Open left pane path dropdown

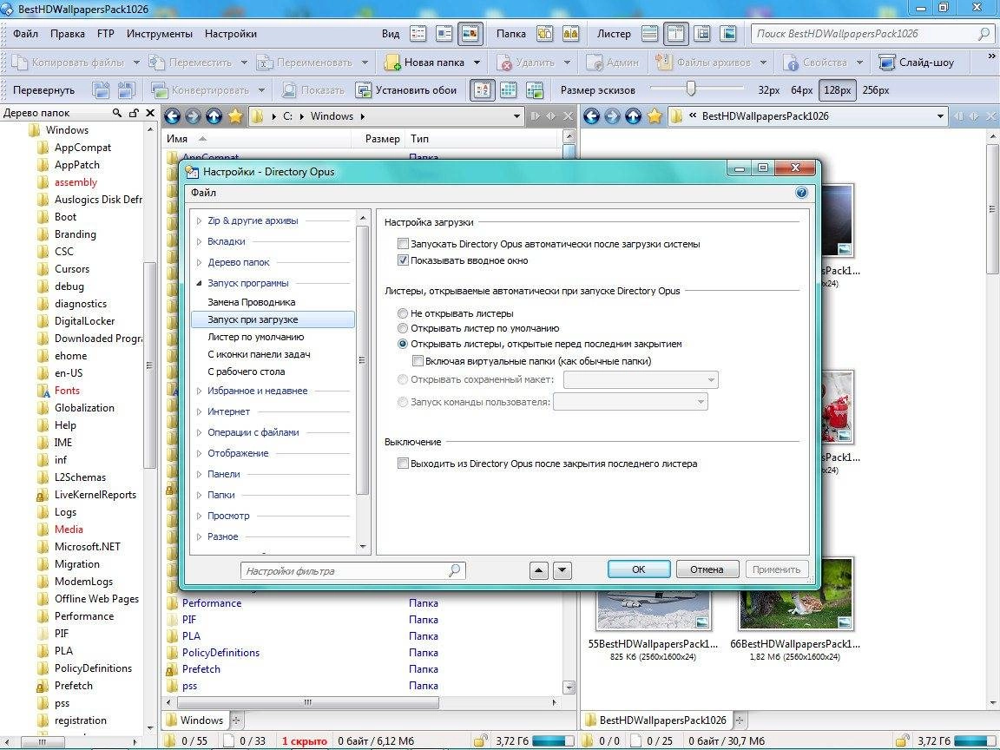tap(517, 116)
